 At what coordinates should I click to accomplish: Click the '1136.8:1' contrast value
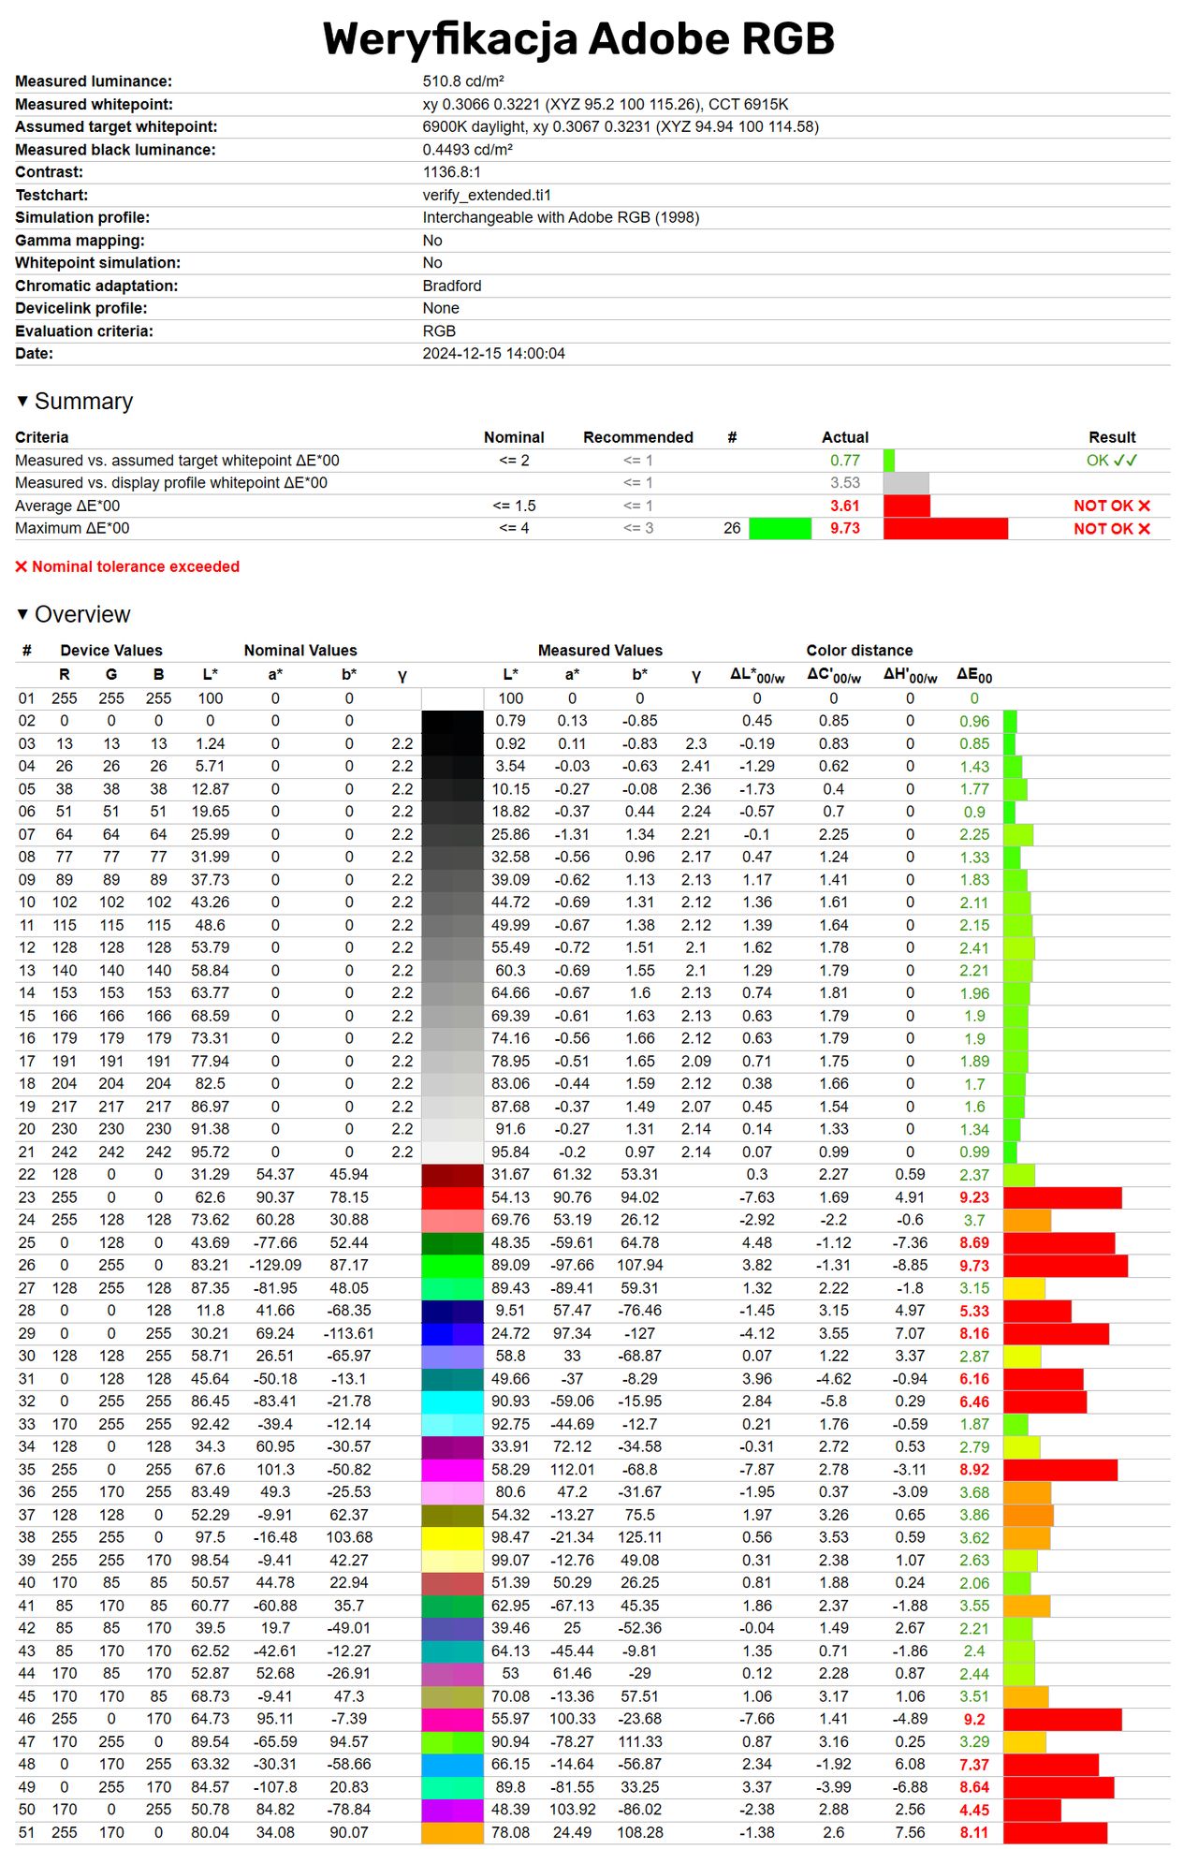[x=451, y=172]
